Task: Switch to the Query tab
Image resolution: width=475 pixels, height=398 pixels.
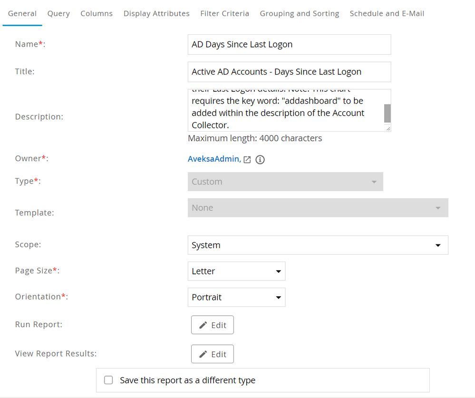Action: click(x=58, y=13)
